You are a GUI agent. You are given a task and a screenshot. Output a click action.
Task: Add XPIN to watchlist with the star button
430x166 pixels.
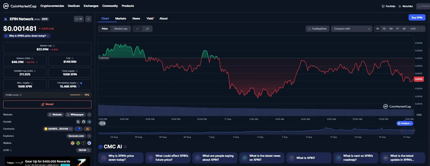79,19
